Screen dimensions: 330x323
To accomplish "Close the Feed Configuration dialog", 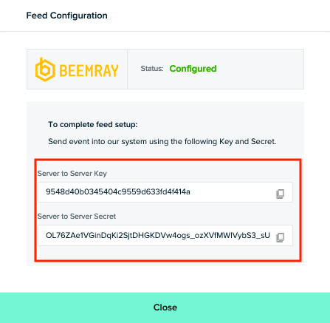I will pyautogui.click(x=165, y=307).
